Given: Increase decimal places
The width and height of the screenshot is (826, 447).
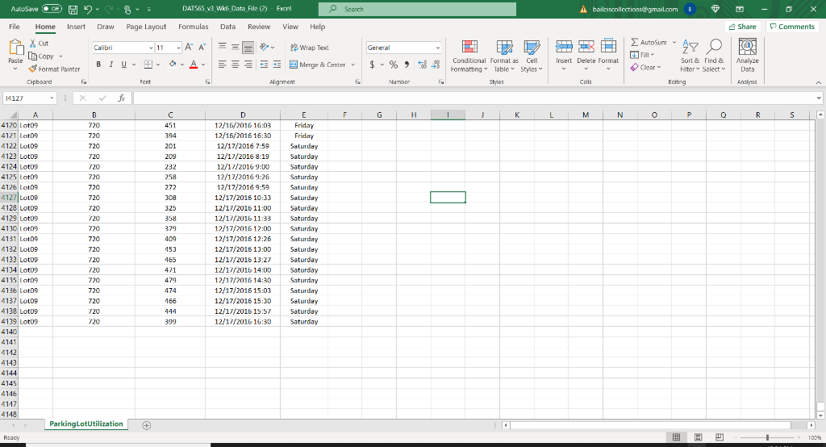Looking at the screenshot, I should click(x=423, y=65).
